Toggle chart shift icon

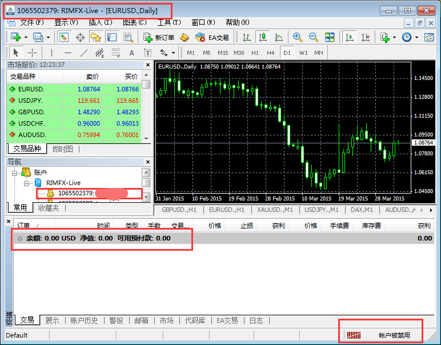(x=366, y=37)
